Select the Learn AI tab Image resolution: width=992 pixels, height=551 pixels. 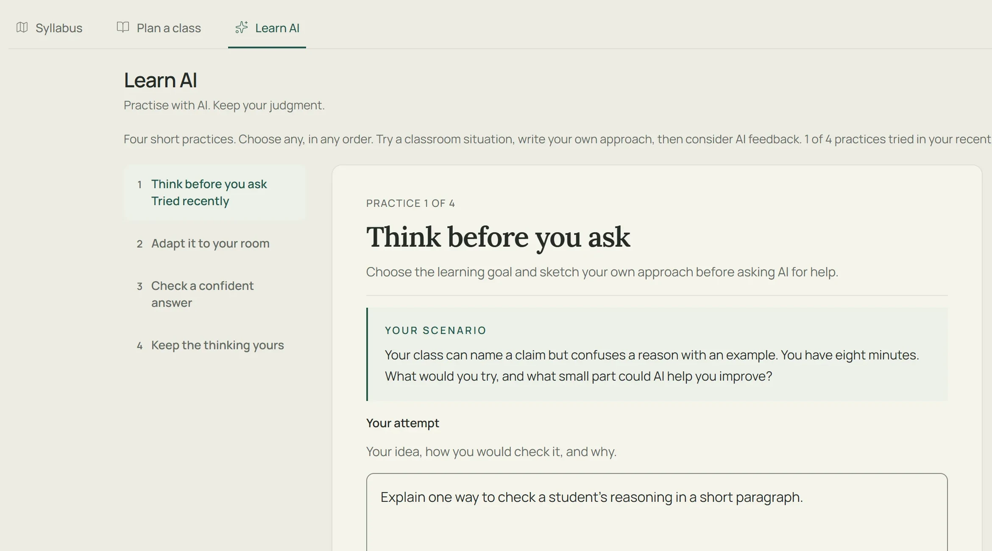pyautogui.click(x=267, y=28)
